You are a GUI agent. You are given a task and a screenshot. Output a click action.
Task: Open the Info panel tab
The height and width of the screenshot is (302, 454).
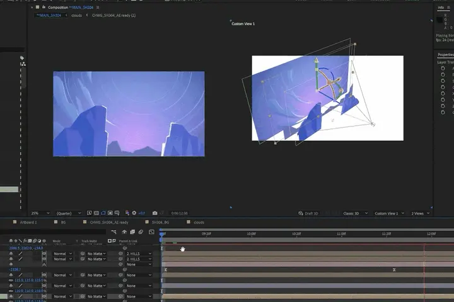click(441, 8)
